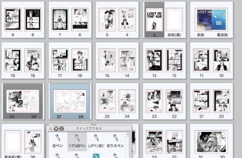This screenshot has width=242, height=158.
Task: Select page 21 thumbnail
Action: pyautogui.click(x=201, y=101)
